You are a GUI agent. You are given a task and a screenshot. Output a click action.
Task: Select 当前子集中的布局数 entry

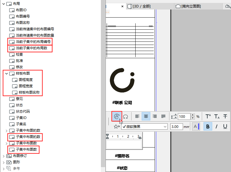tap(32, 48)
